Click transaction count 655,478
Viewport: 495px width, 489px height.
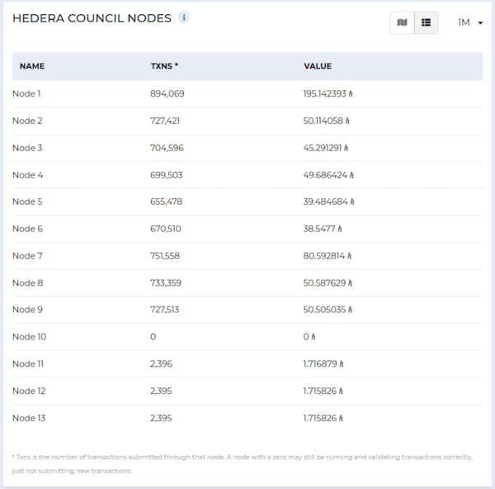(x=167, y=202)
